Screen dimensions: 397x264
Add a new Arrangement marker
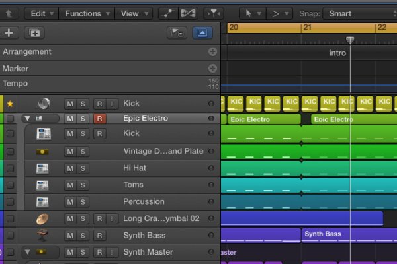[212, 51]
